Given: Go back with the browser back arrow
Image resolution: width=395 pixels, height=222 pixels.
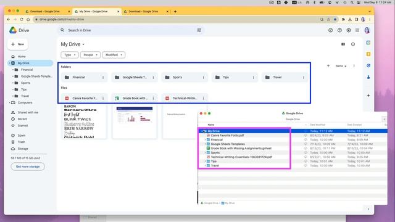Looking at the screenshot, I should 8,19.
